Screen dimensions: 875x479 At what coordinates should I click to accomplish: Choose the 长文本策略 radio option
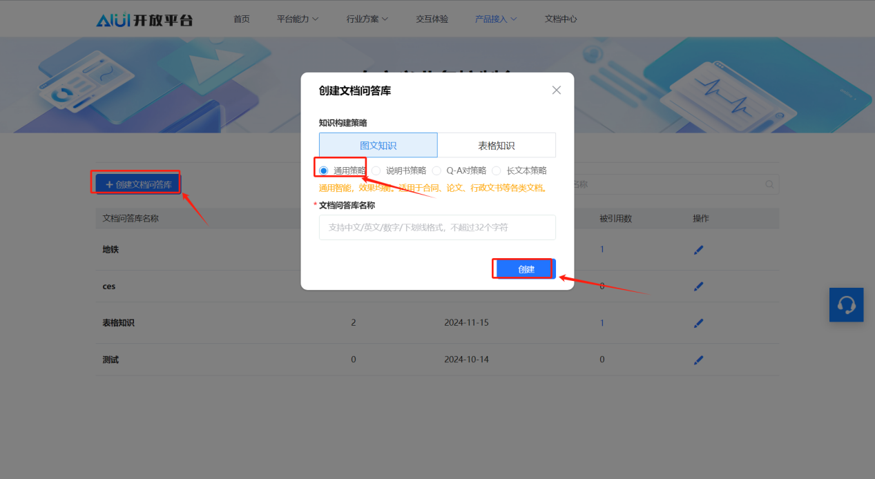click(x=497, y=170)
